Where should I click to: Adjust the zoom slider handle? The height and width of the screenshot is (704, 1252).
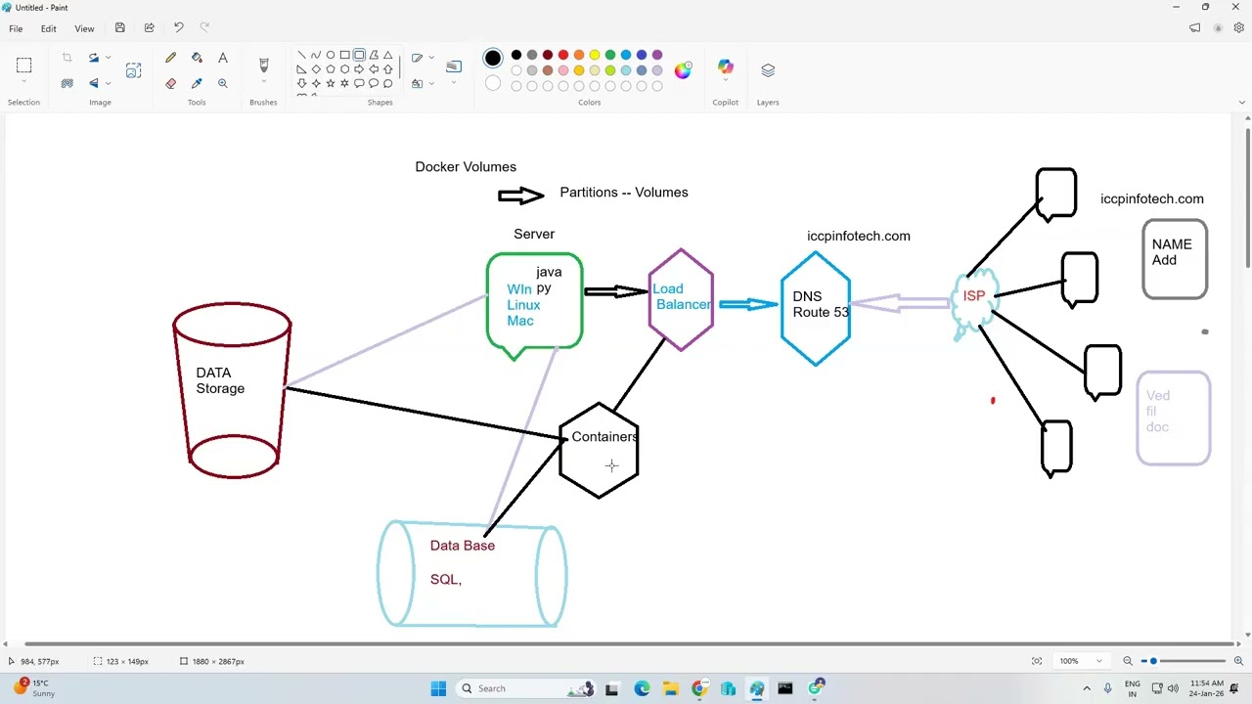(1153, 661)
